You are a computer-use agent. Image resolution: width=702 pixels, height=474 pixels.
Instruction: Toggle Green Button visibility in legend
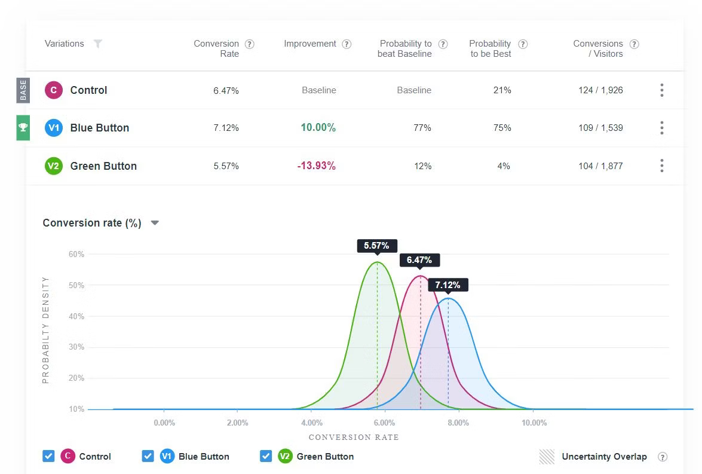[x=266, y=456]
